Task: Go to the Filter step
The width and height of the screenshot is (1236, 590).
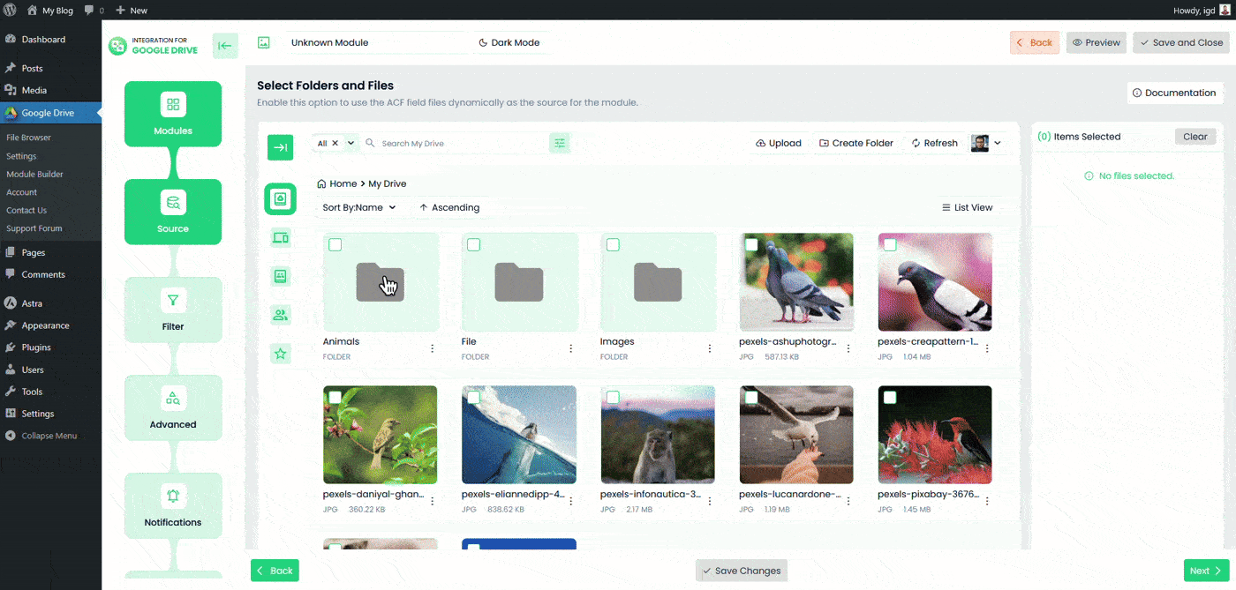Action: coord(173,310)
